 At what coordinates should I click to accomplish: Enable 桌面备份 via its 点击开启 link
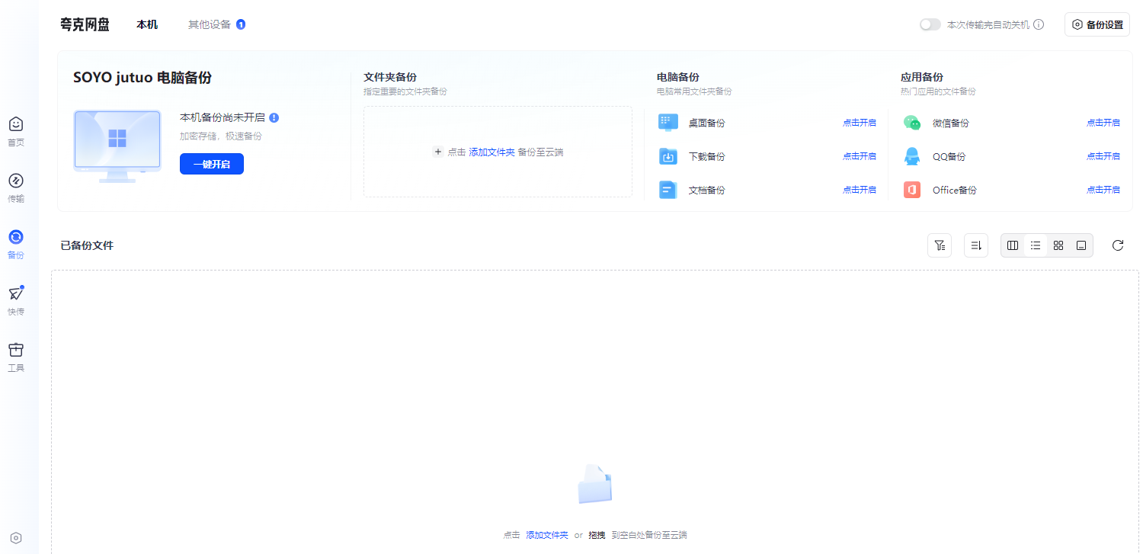[x=859, y=123]
